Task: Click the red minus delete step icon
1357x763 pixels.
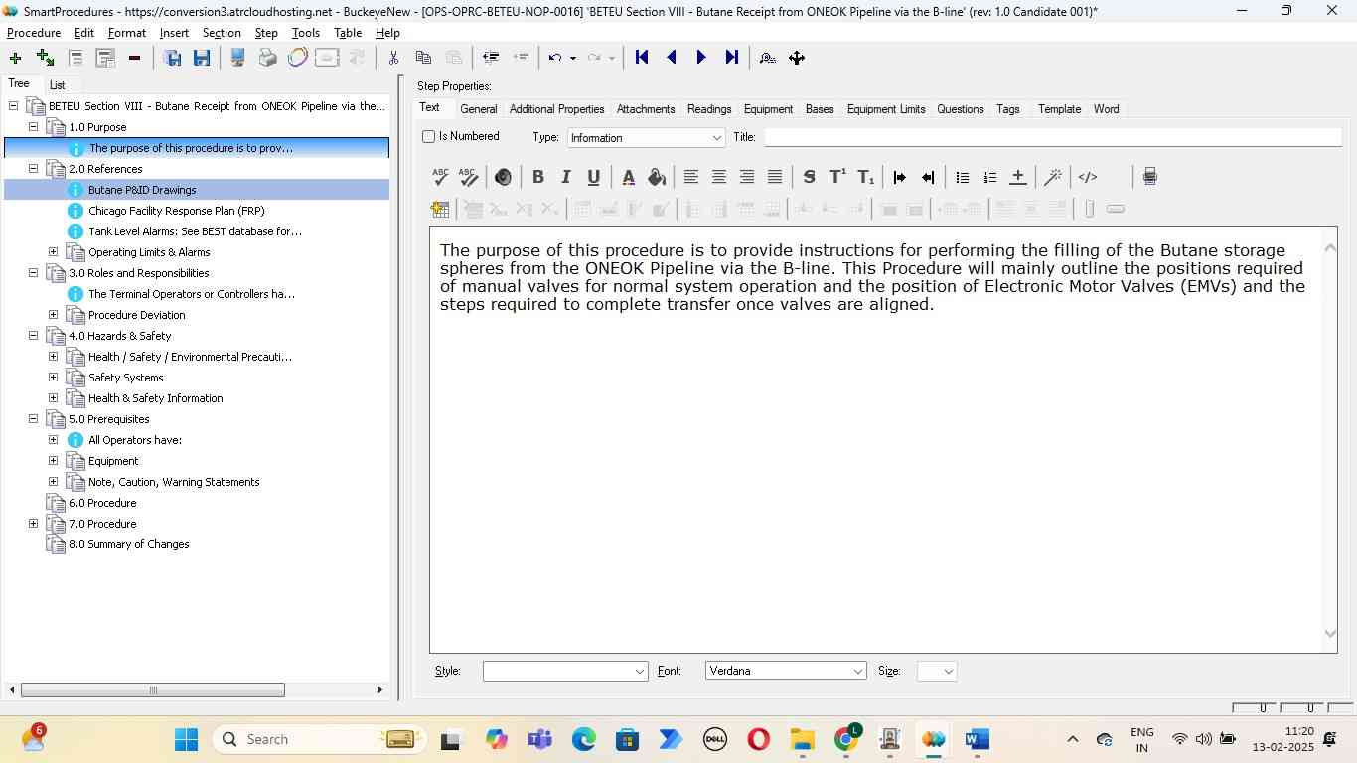Action: coord(134,58)
